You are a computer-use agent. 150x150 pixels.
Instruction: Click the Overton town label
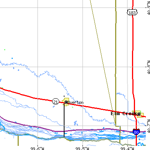(75, 103)
